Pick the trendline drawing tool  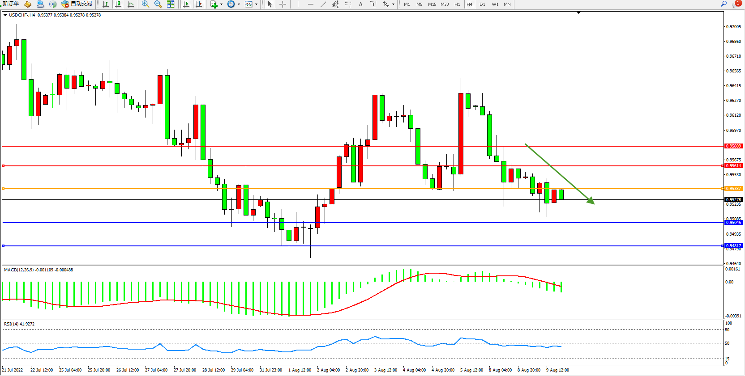323,4
